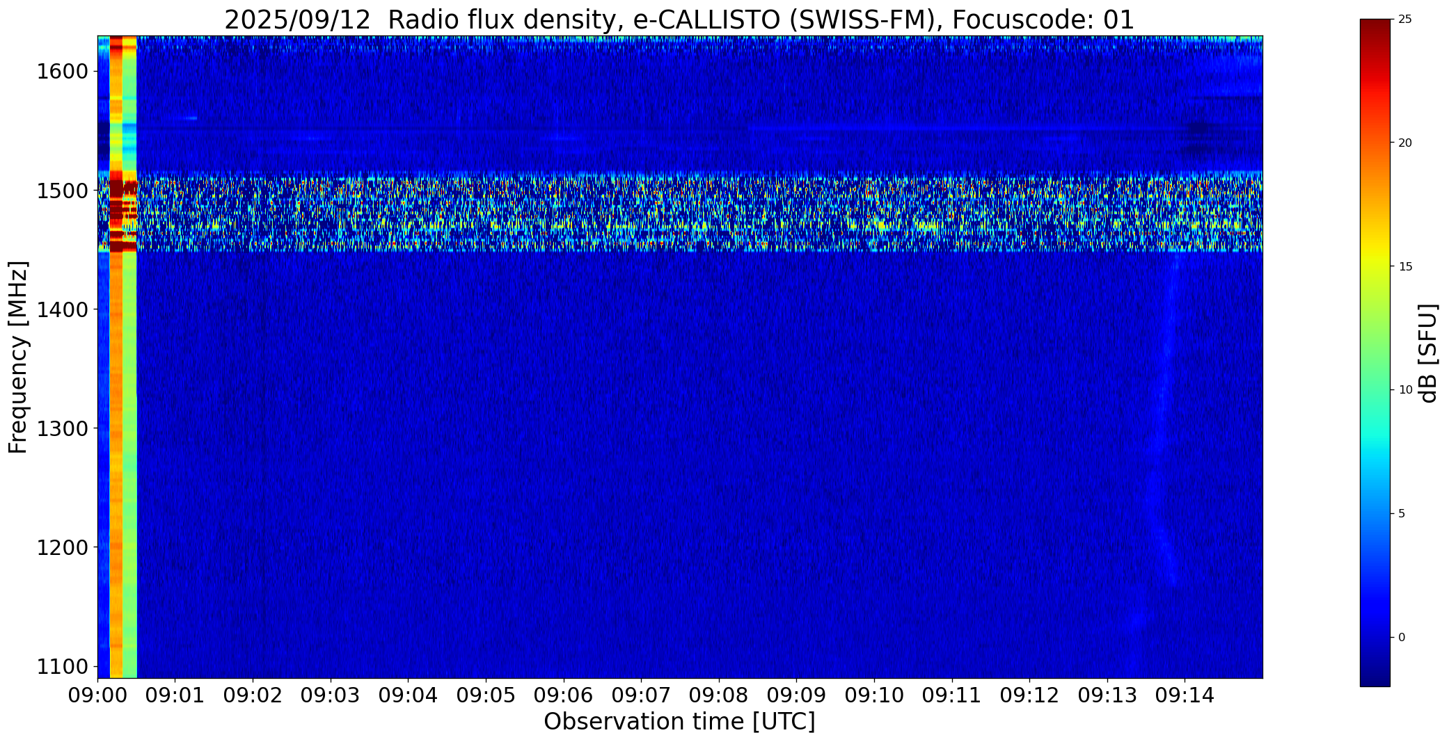Click the 'dB [SFU]' colorbar label
1449x742 pixels.
(x=1428, y=353)
